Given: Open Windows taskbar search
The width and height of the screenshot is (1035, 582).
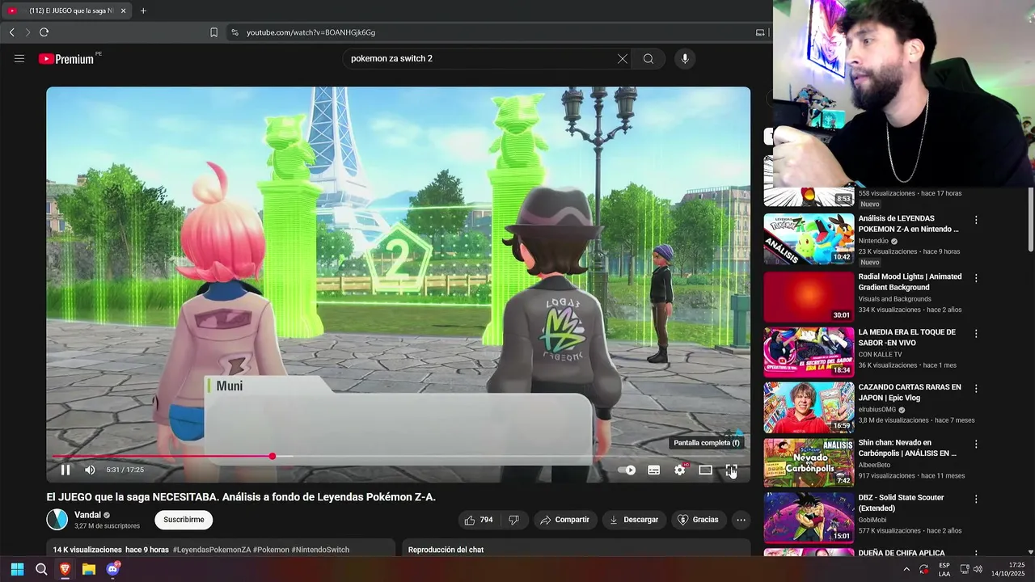Looking at the screenshot, I should (x=41, y=569).
